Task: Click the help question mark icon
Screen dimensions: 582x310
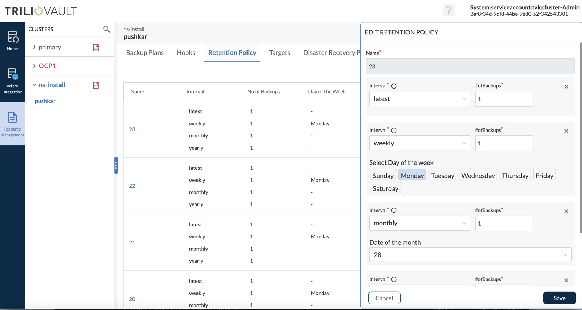Action: [x=448, y=10]
